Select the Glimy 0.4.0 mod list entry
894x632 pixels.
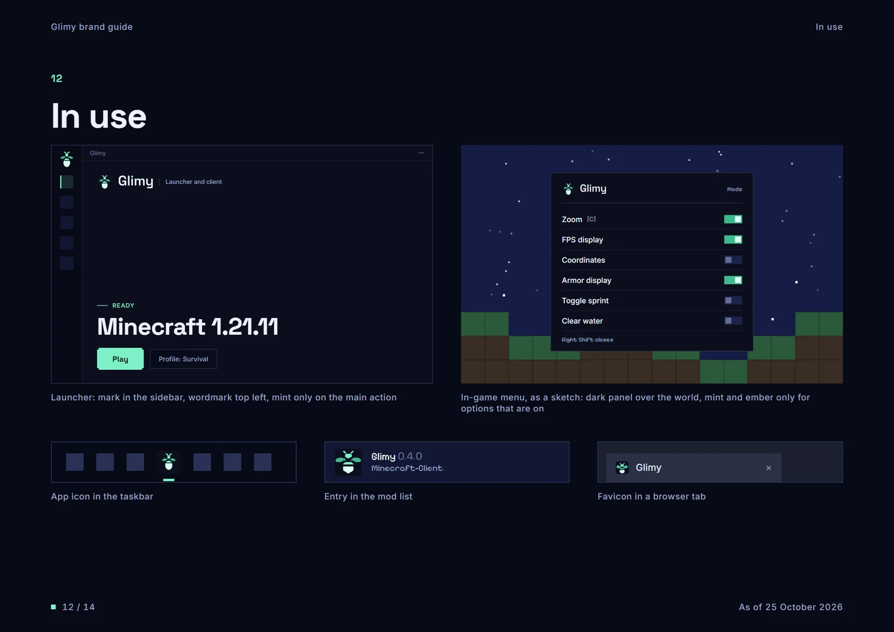click(x=446, y=462)
